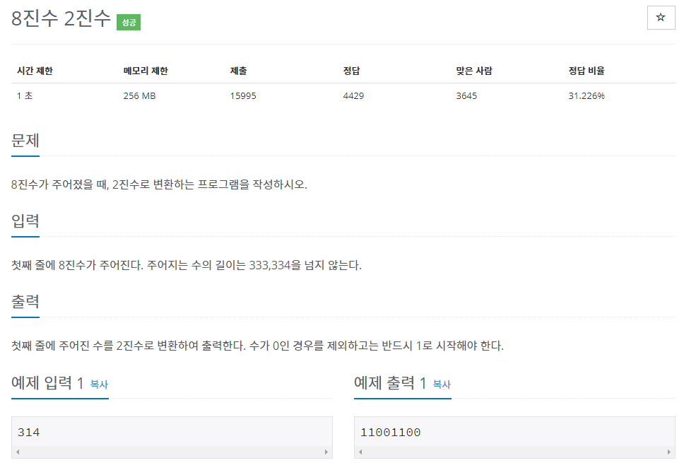Screen dimensions: 684x475
Task: Click the star favorite icon button
Action: point(661,18)
